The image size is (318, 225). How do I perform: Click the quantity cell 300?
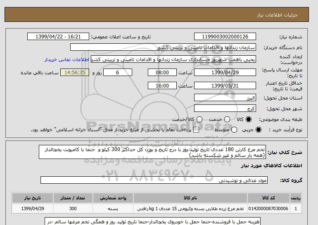73,208
